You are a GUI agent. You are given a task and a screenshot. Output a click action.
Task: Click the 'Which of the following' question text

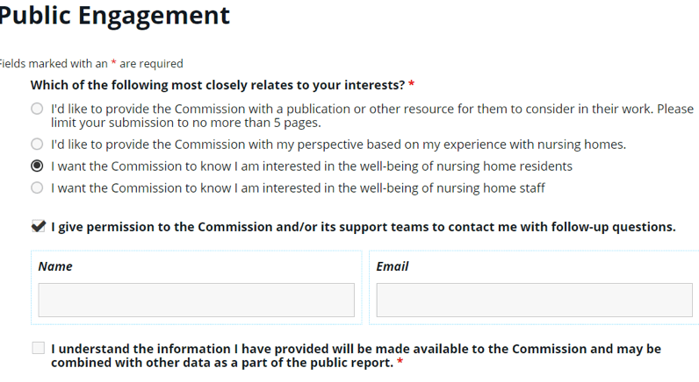point(218,86)
